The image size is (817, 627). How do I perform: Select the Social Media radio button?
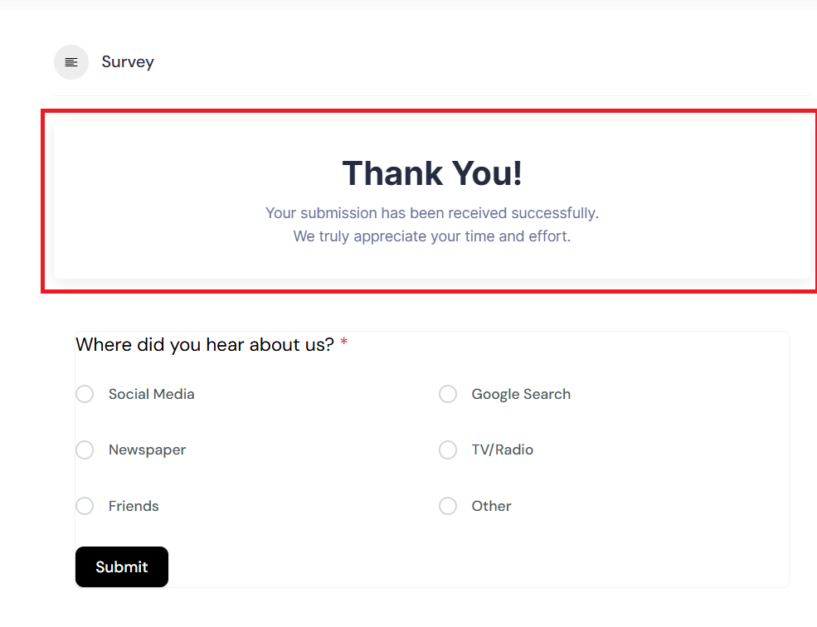[x=85, y=394]
